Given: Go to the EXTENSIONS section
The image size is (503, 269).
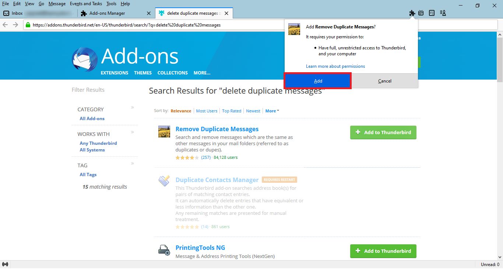Looking at the screenshot, I should [115, 73].
